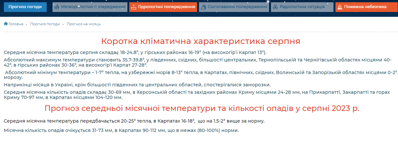Go to Головна breadcrumb link
Viewport: 398px width, 141px height.
pos(16,24)
